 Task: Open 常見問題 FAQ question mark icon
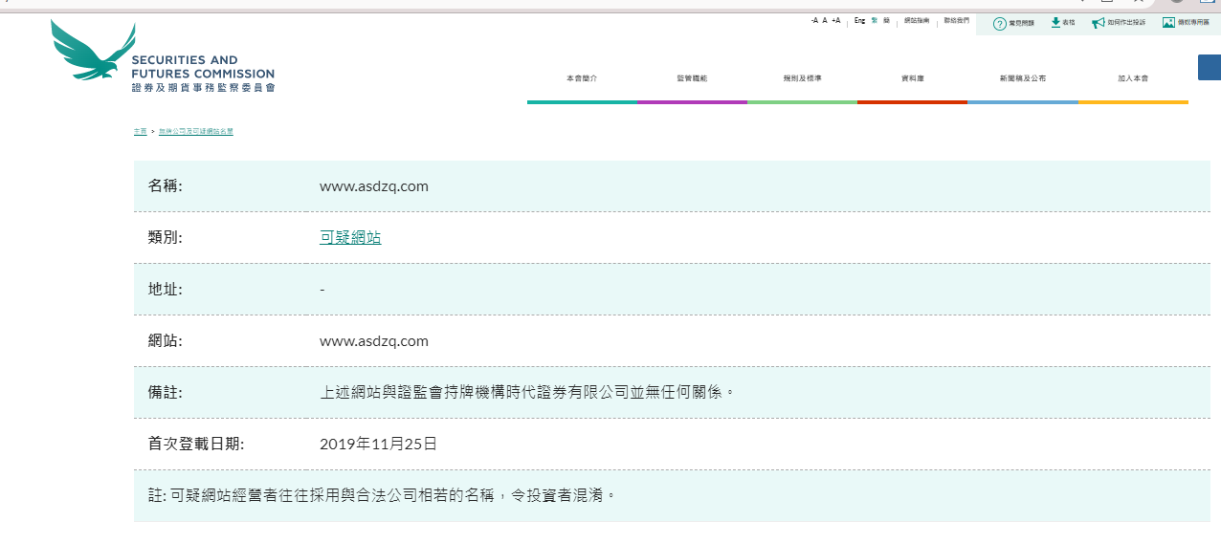[999, 23]
